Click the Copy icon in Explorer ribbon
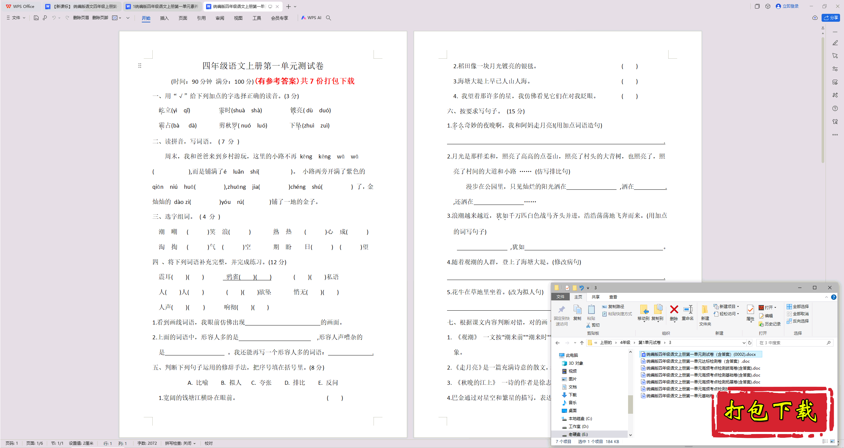 click(577, 312)
